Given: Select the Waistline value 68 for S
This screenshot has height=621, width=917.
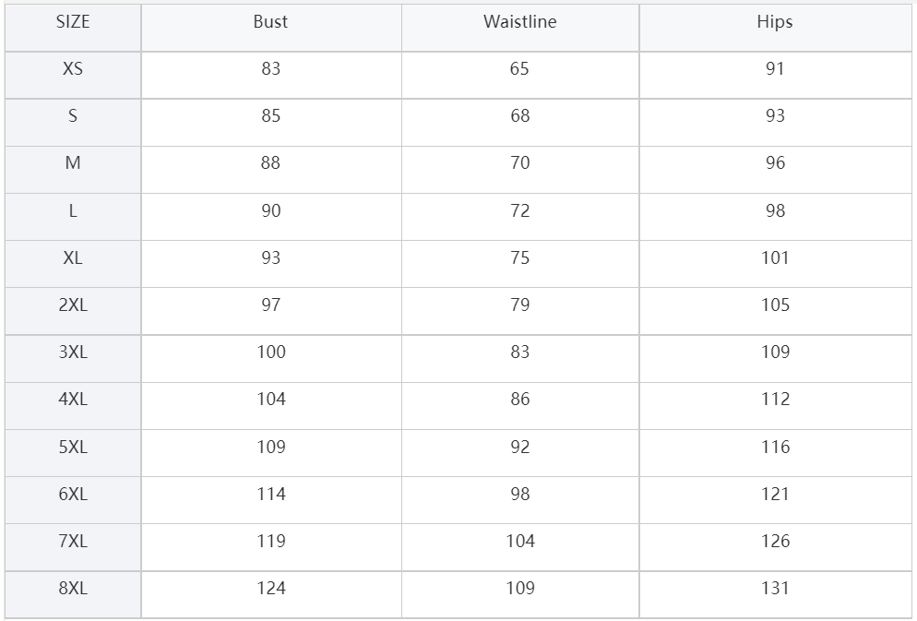Looking at the screenshot, I should coord(520,115).
